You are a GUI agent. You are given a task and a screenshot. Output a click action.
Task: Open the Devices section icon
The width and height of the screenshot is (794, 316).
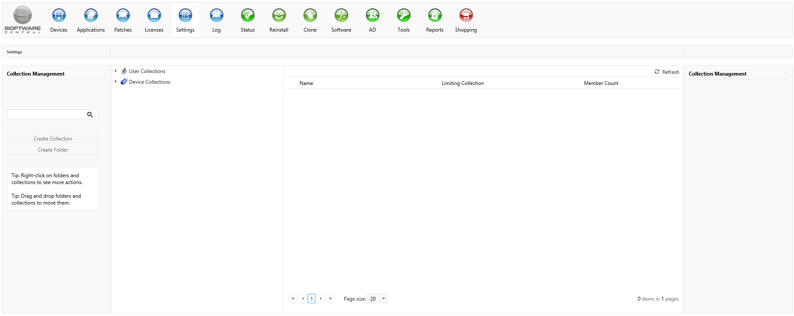click(x=59, y=16)
